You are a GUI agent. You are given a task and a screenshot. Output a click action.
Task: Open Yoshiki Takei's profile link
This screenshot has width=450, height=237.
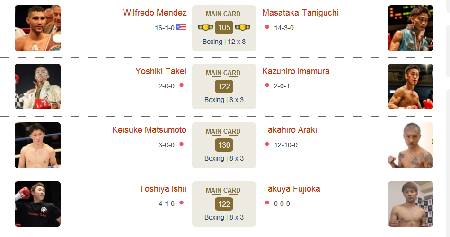pyautogui.click(x=161, y=71)
